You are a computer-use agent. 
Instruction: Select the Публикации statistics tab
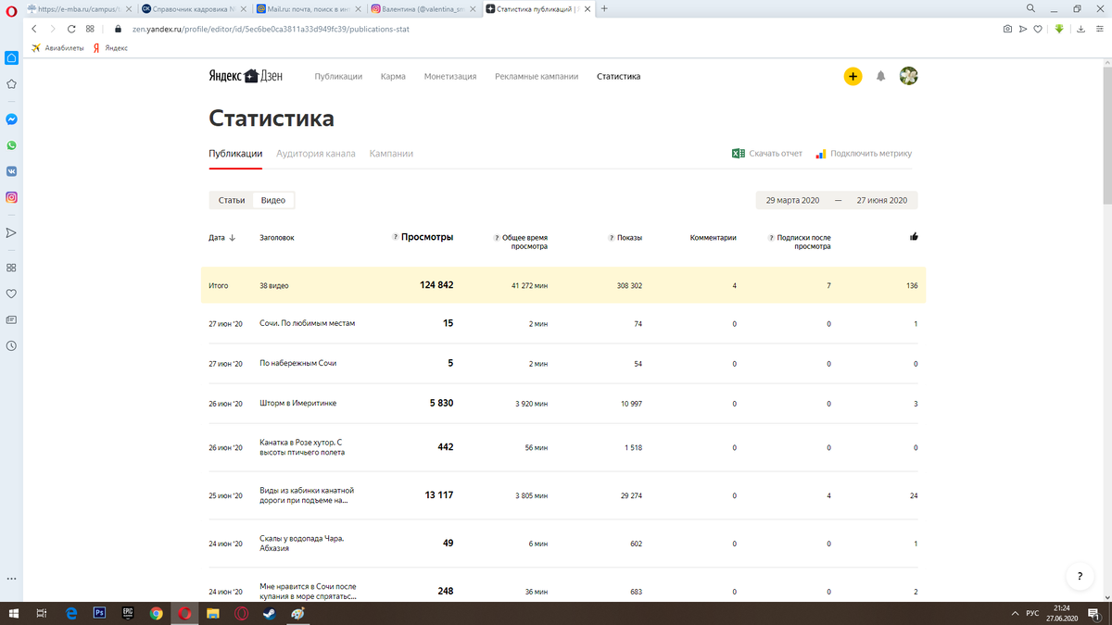pyautogui.click(x=235, y=154)
